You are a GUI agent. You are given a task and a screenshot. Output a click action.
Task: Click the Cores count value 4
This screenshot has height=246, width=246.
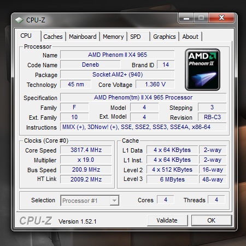click(166, 200)
